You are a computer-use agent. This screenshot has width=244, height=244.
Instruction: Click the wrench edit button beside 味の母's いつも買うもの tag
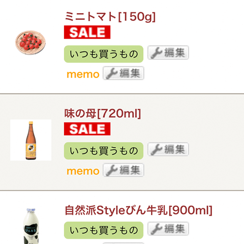click(168, 149)
